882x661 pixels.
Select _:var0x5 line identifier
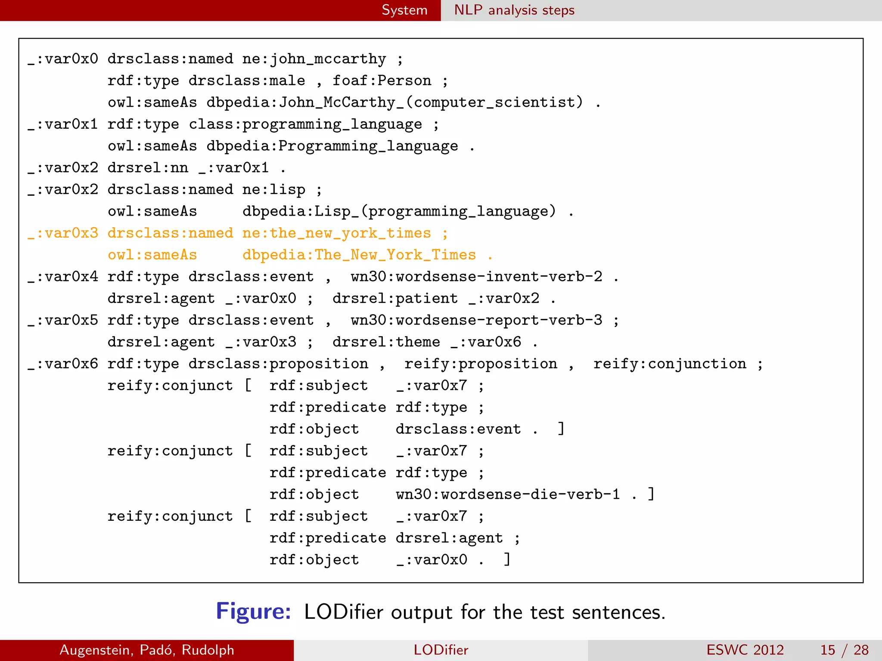(63, 320)
